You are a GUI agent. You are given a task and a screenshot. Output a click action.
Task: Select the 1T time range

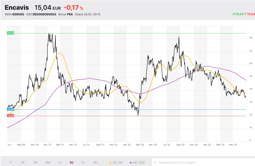coord(10,162)
